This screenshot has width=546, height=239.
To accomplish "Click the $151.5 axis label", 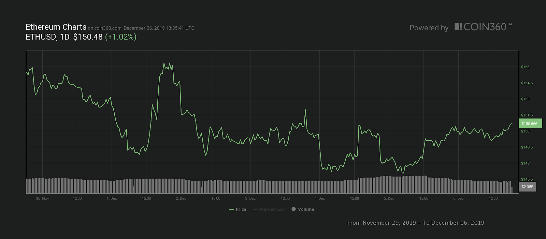I will click(527, 115).
